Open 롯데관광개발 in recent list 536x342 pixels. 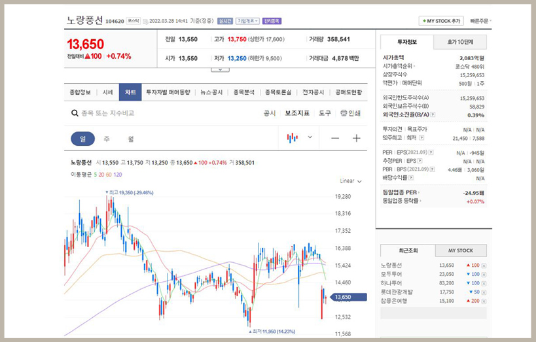pos(397,292)
